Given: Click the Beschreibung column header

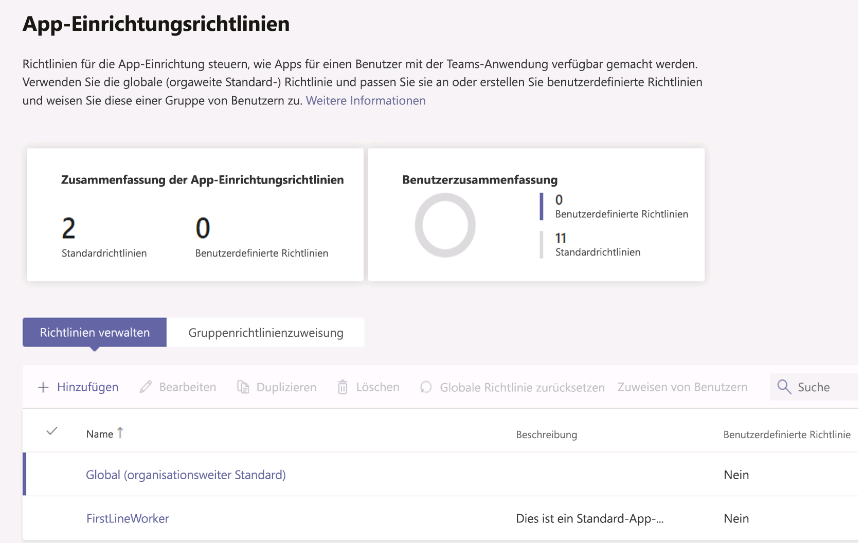Looking at the screenshot, I should 547,435.
